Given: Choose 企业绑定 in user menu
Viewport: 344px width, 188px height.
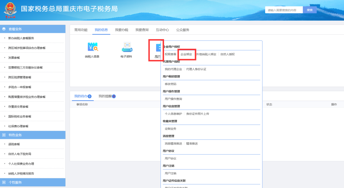Looking at the screenshot, I should [186, 54].
